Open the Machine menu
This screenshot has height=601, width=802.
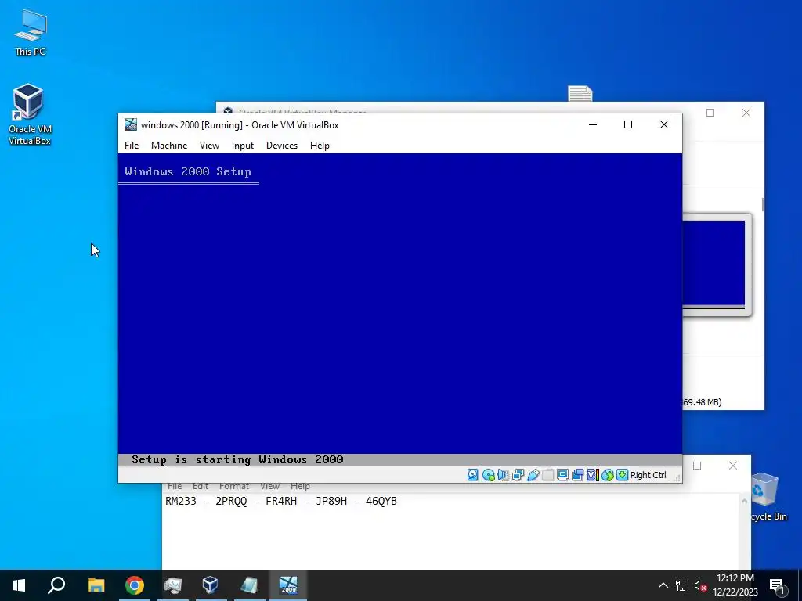pos(169,146)
